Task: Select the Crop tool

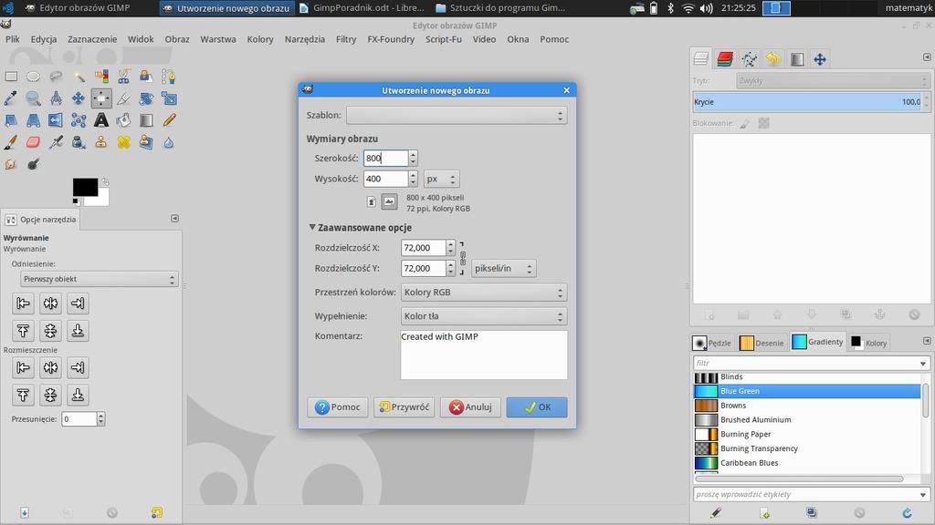Action: [123, 98]
